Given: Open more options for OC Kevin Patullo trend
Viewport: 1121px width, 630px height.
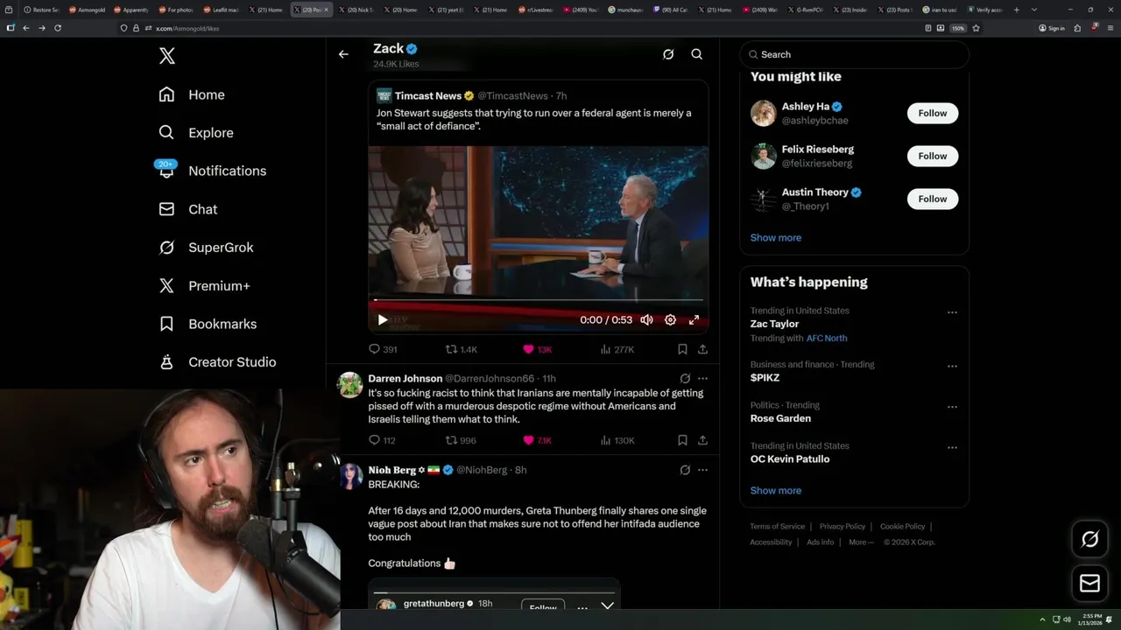Looking at the screenshot, I should tap(952, 448).
